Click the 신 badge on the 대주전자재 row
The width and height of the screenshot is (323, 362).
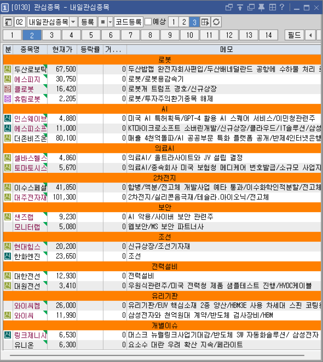pyautogui.click(x=8, y=197)
